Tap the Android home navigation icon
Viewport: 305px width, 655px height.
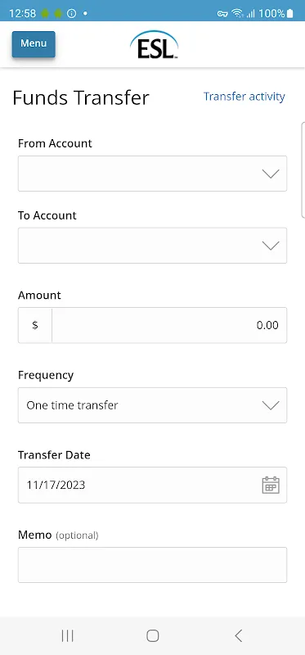point(153,636)
